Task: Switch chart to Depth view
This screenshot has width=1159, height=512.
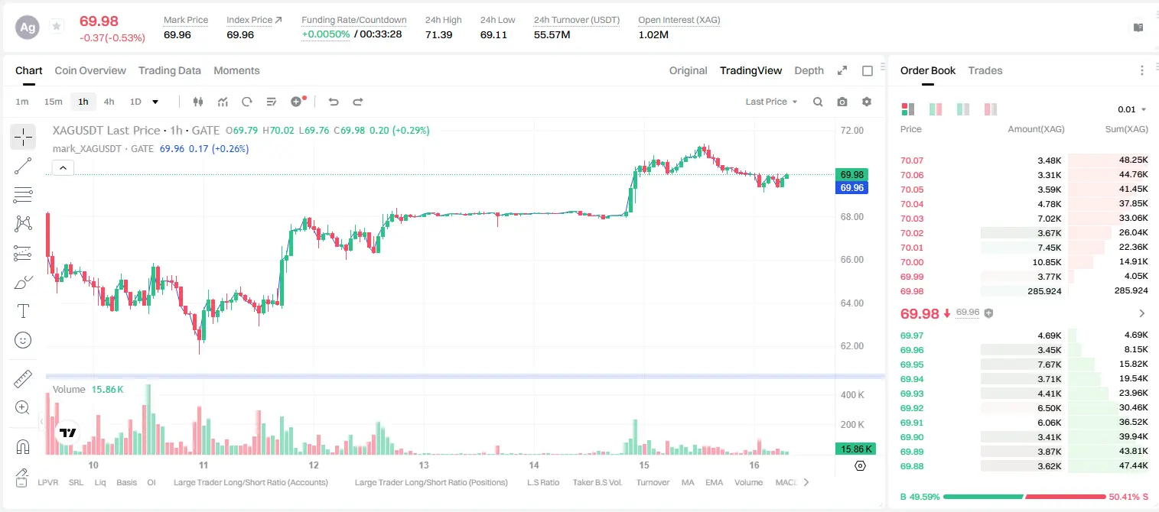Action: pos(809,70)
